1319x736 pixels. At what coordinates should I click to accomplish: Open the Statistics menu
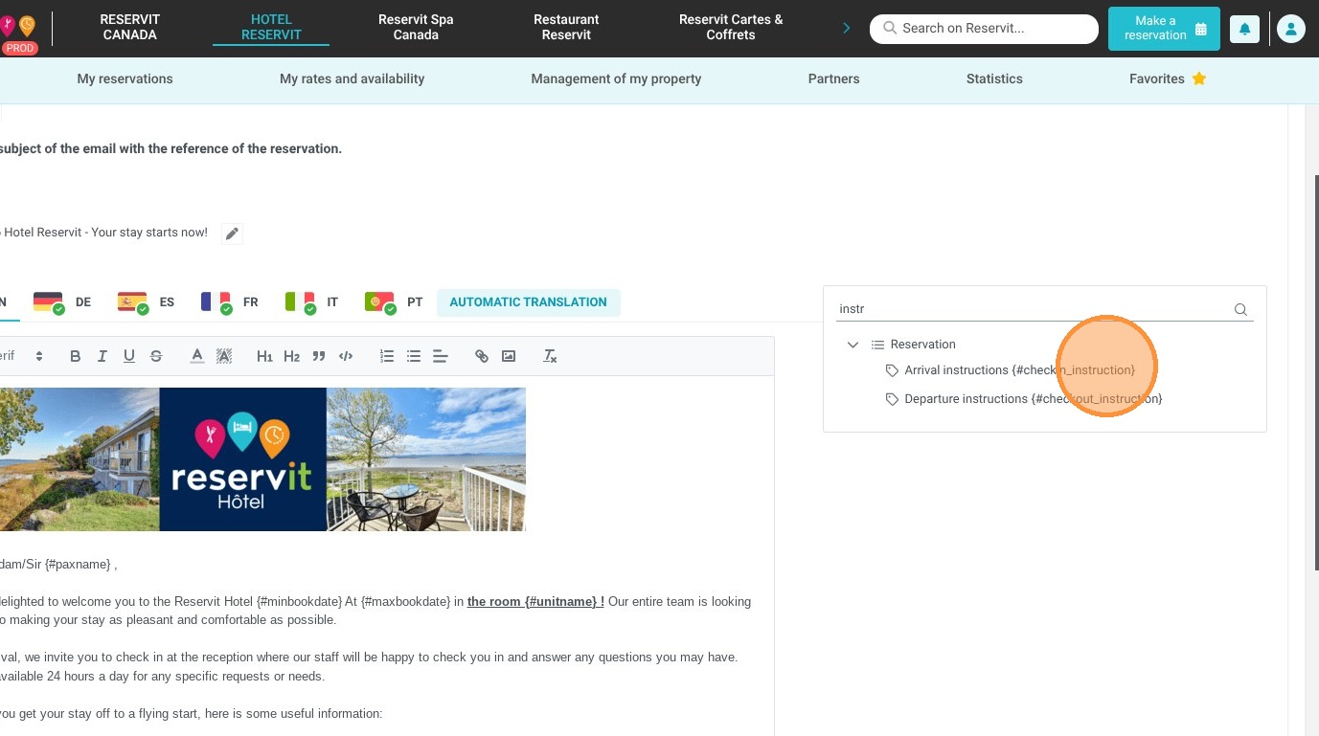point(994,79)
